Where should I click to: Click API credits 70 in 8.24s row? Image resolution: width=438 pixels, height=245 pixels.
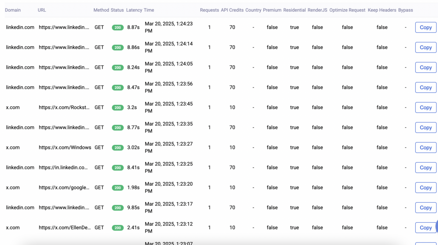click(232, 68)
